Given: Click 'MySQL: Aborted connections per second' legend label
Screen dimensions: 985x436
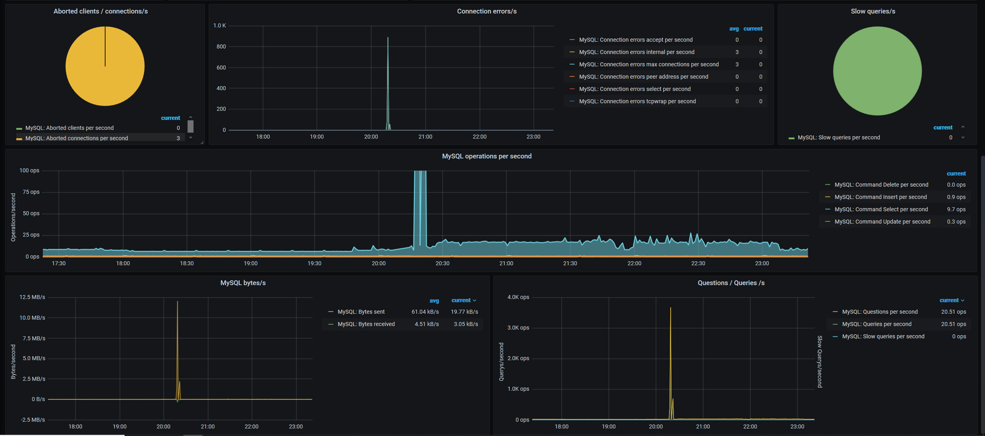Looking at the screenshot, I should point(77,138).
